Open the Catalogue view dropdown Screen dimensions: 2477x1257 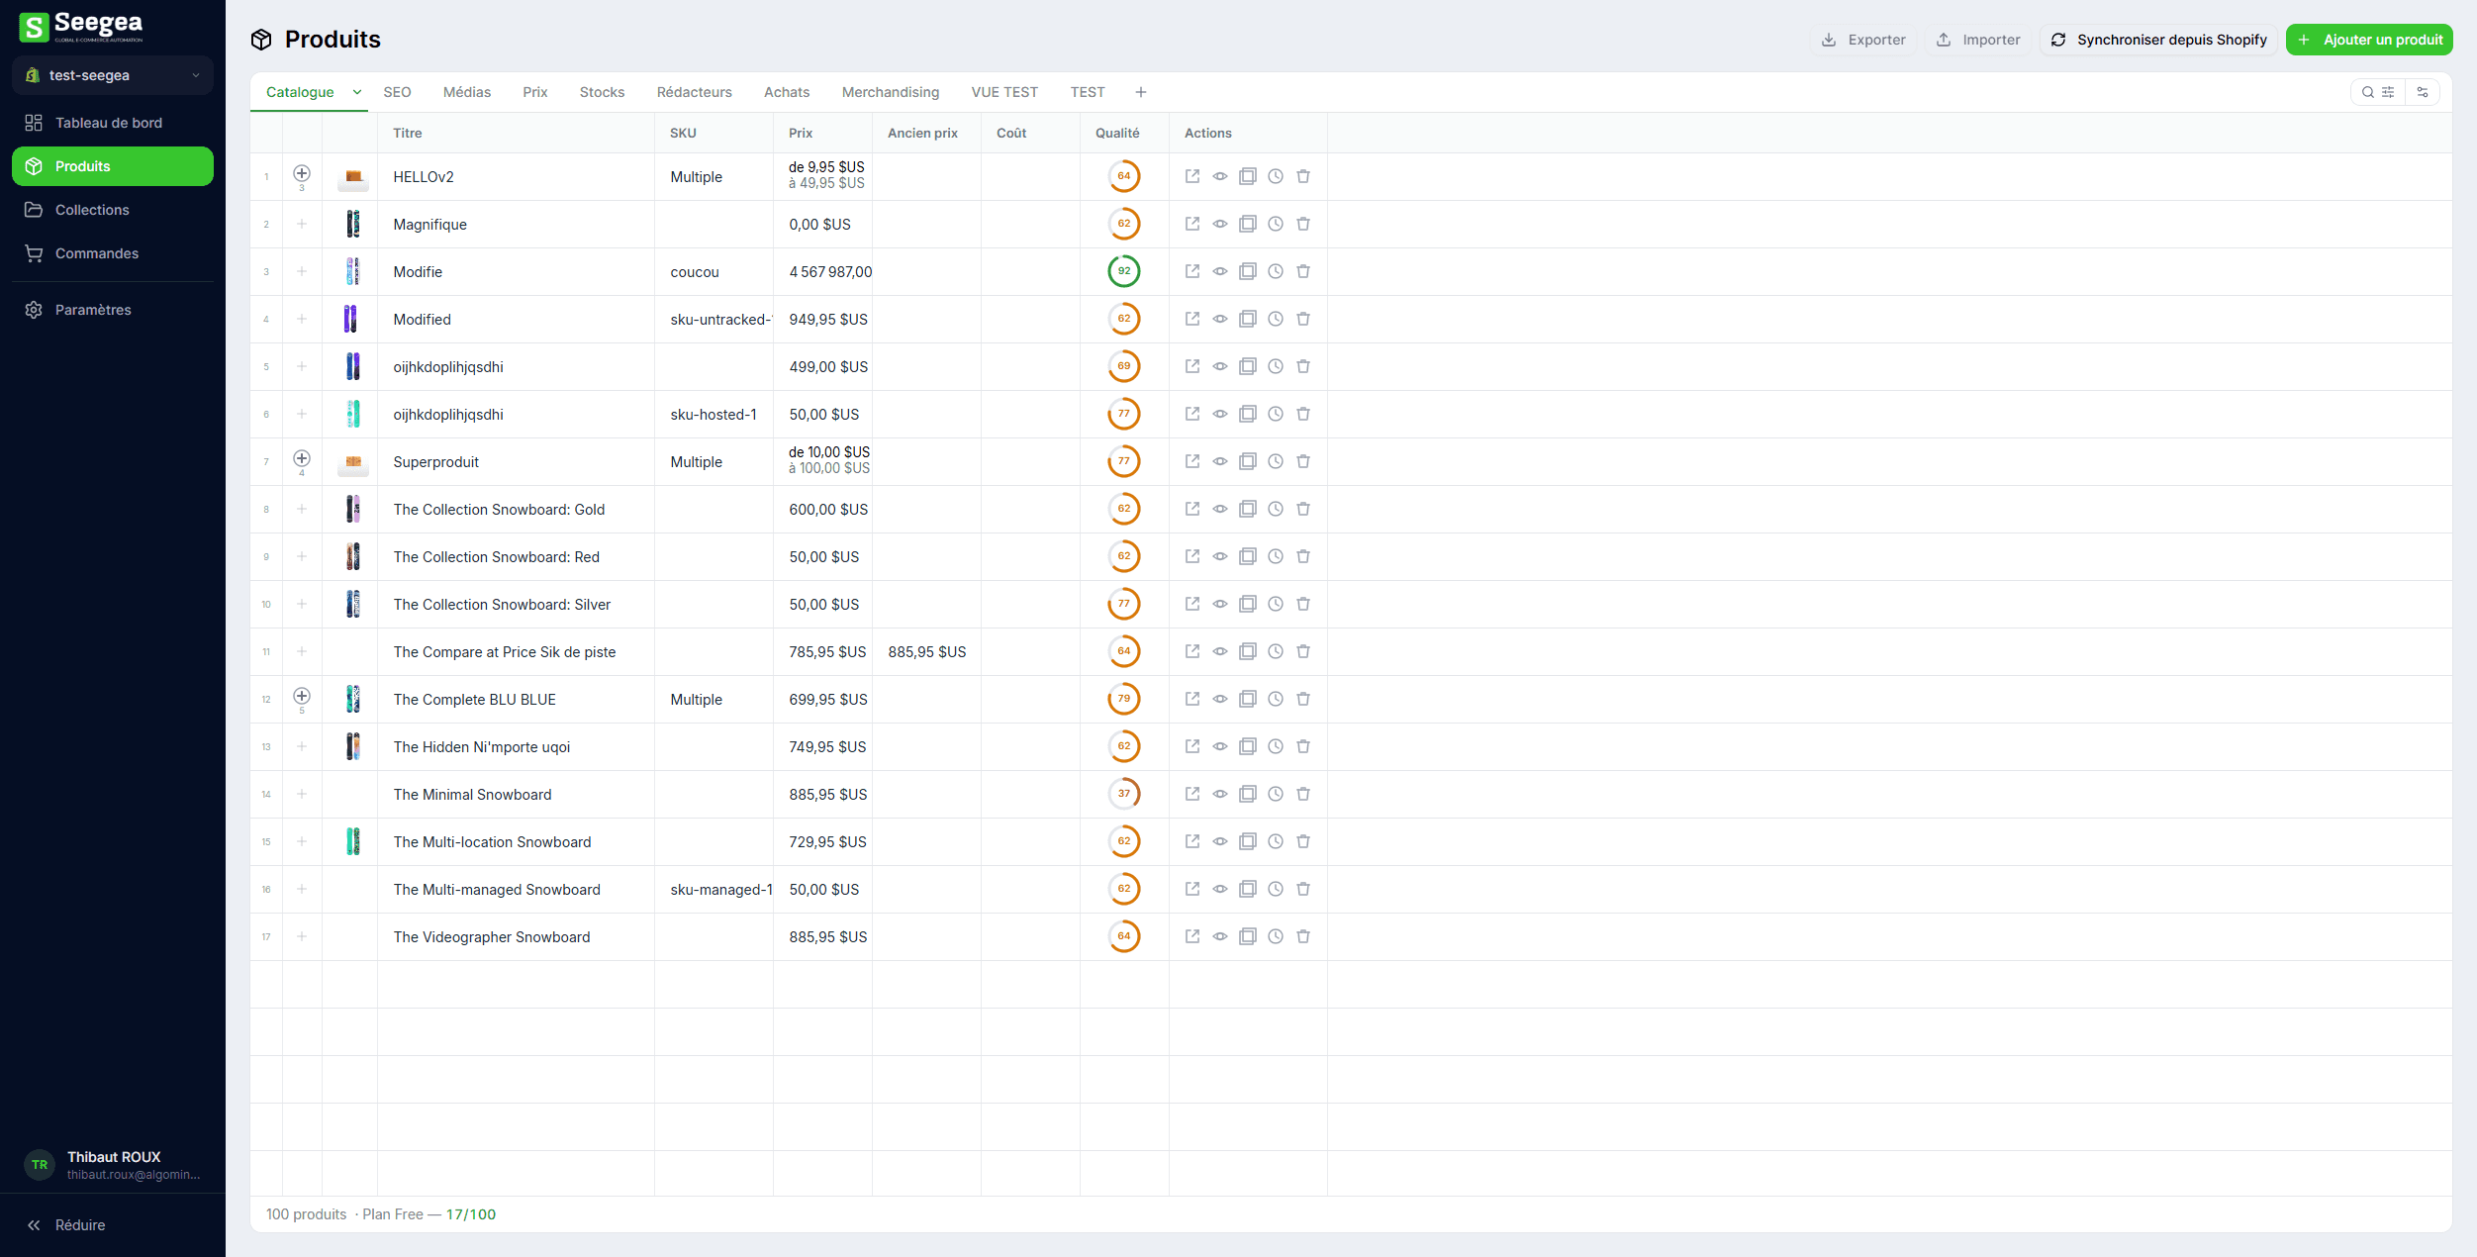[x=356, y=92]
